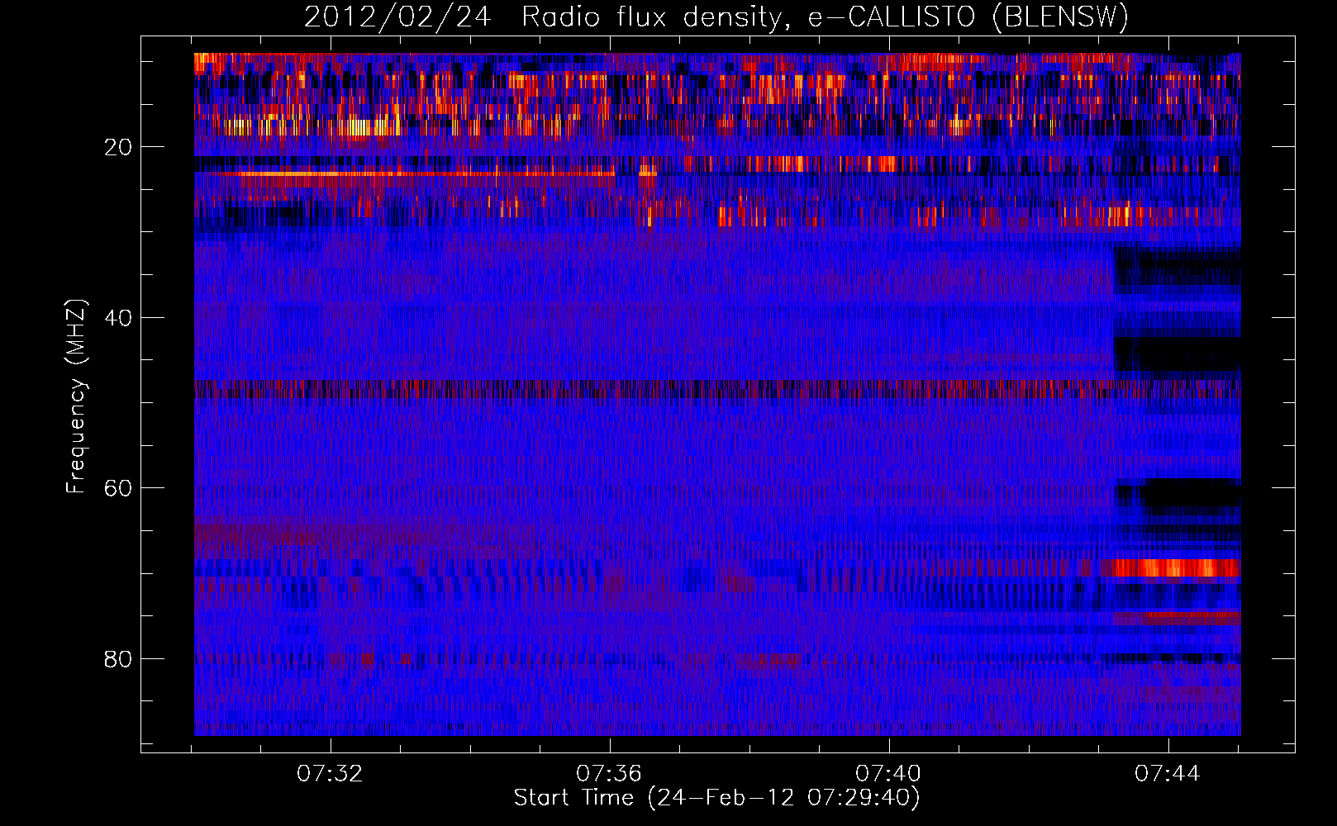
Task: Click the 07:44 time tick label
Action: tap(1168, 774)
